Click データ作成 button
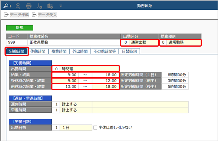Screen dimensions: 218x141 19,15
